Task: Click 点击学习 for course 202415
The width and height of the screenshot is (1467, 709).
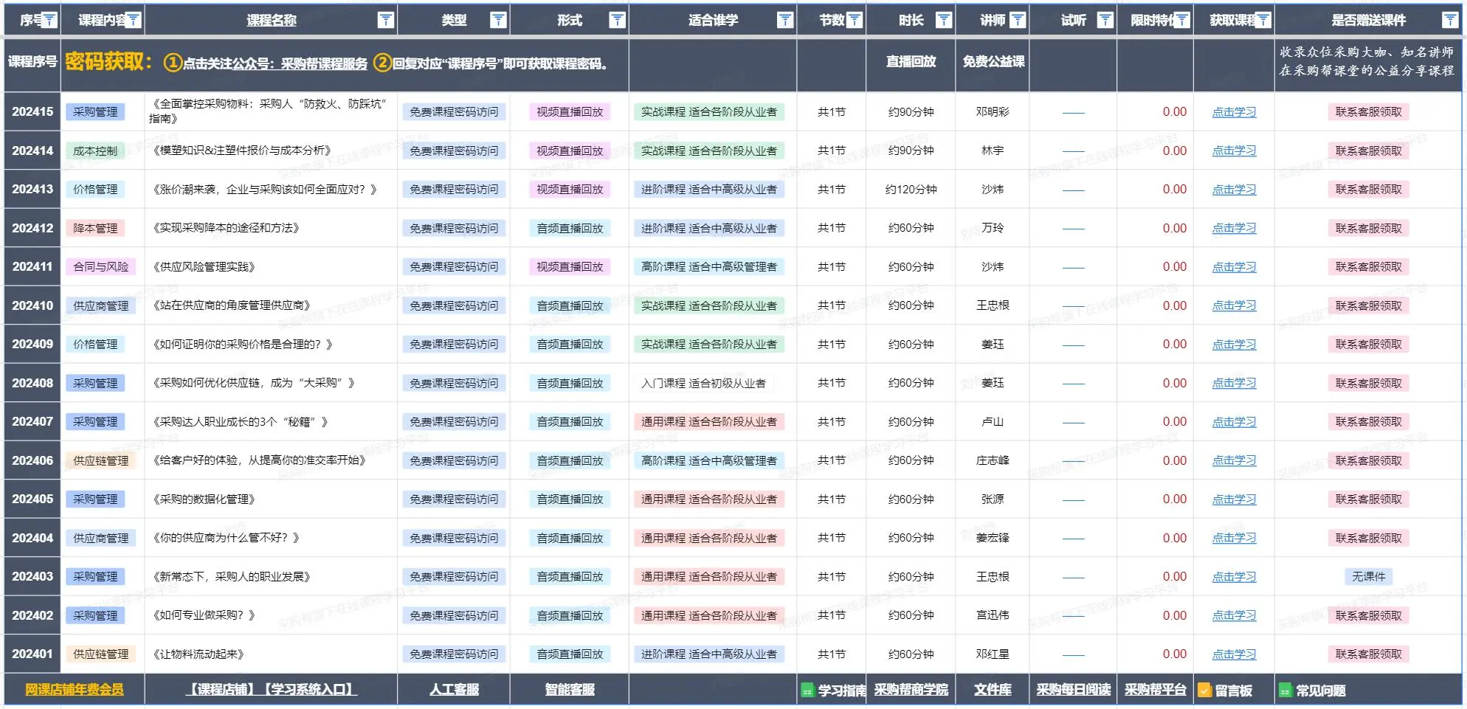Action: click(1232, 112)
